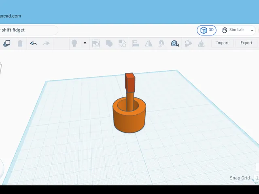The height and width of the screenshot is (194, 259).
Task: Expand the chevron beside Sim Lab
Action: (252, 30)
